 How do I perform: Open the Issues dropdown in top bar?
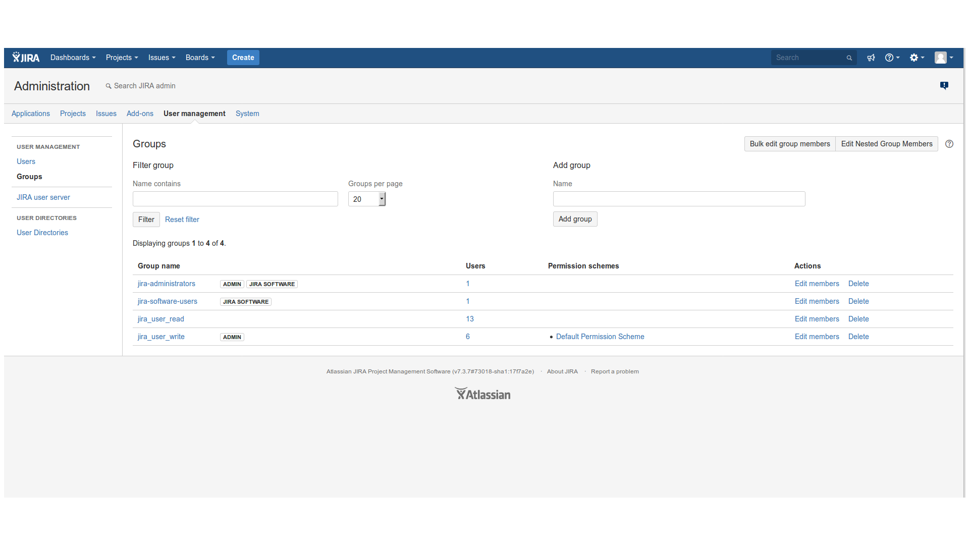pos(161,58)
